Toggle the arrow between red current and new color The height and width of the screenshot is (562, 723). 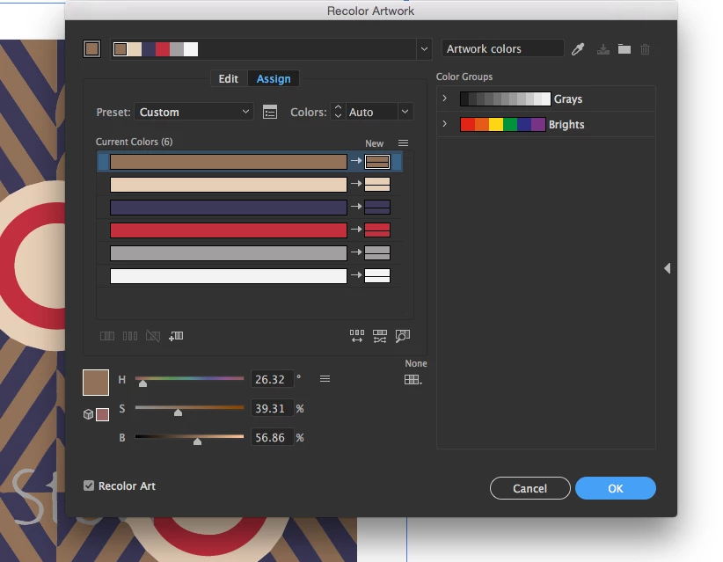[x=356, y=230]
